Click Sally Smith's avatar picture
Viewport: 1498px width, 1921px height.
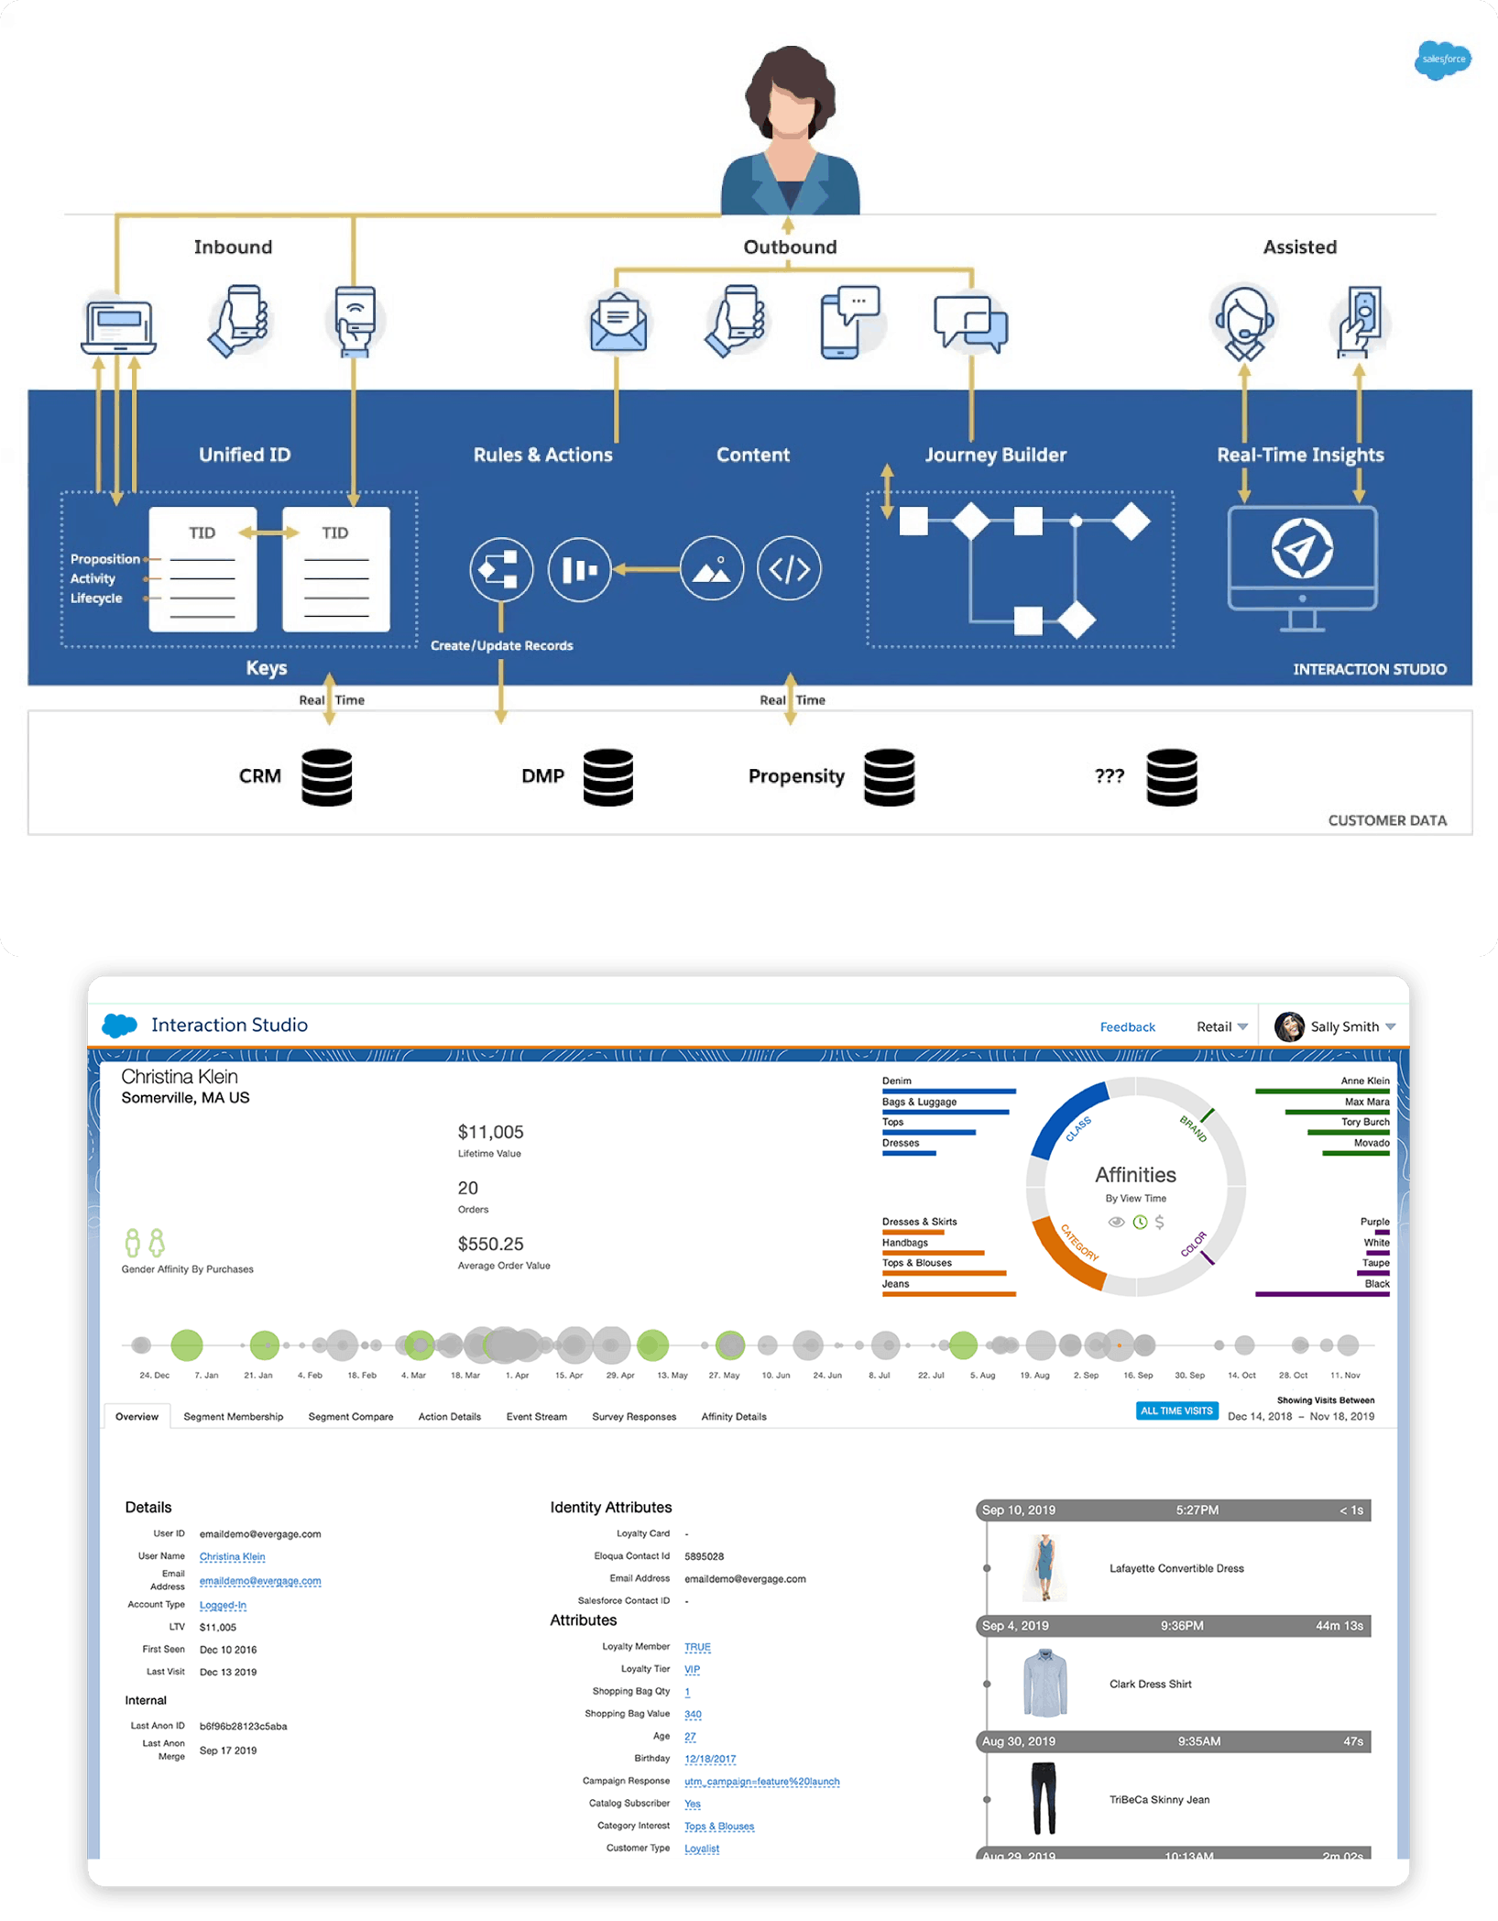pos(1289,1026)
